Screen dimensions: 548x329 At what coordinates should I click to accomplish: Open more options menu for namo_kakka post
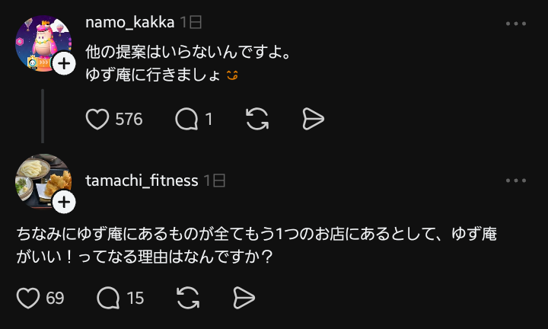[516, 24]
